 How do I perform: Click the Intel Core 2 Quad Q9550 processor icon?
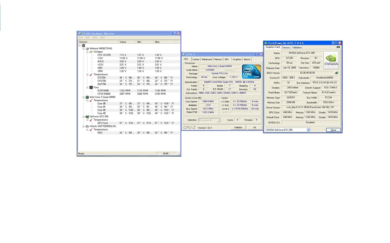click(87, 97)
